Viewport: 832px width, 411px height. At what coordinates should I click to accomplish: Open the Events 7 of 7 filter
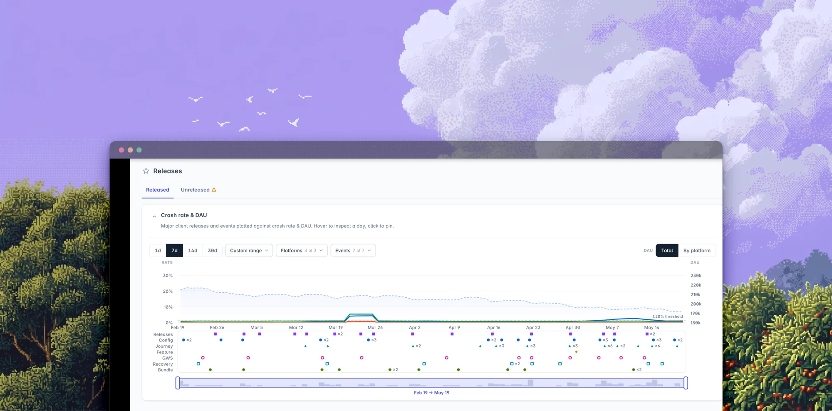click(x=353, y=251)
